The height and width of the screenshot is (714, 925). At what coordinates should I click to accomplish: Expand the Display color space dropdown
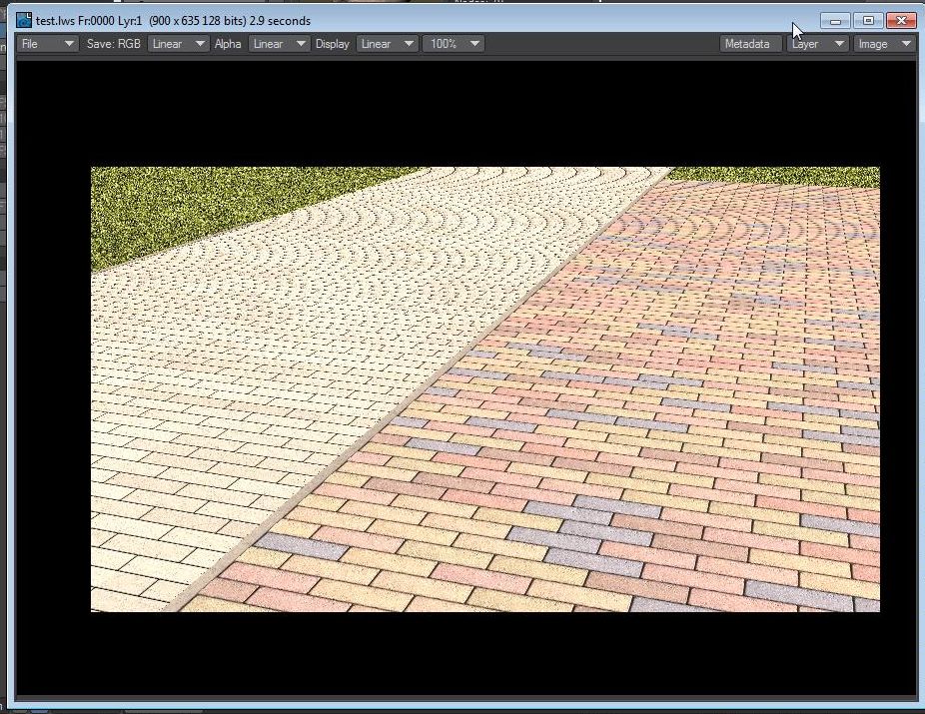(x=387, y=44)
